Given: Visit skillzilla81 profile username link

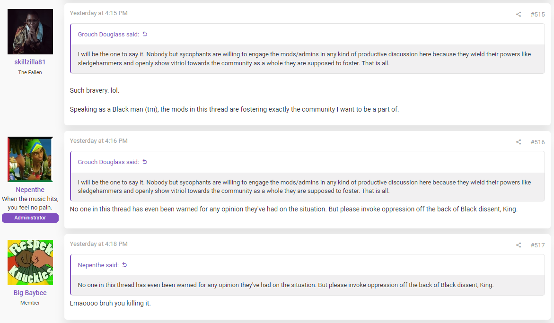Looking at the screenshot, I should tap(30, 62).
